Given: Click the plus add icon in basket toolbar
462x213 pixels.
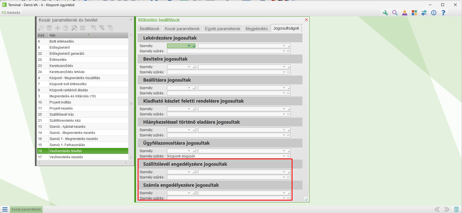Looking at the screenshot, I should coord(58,28).
